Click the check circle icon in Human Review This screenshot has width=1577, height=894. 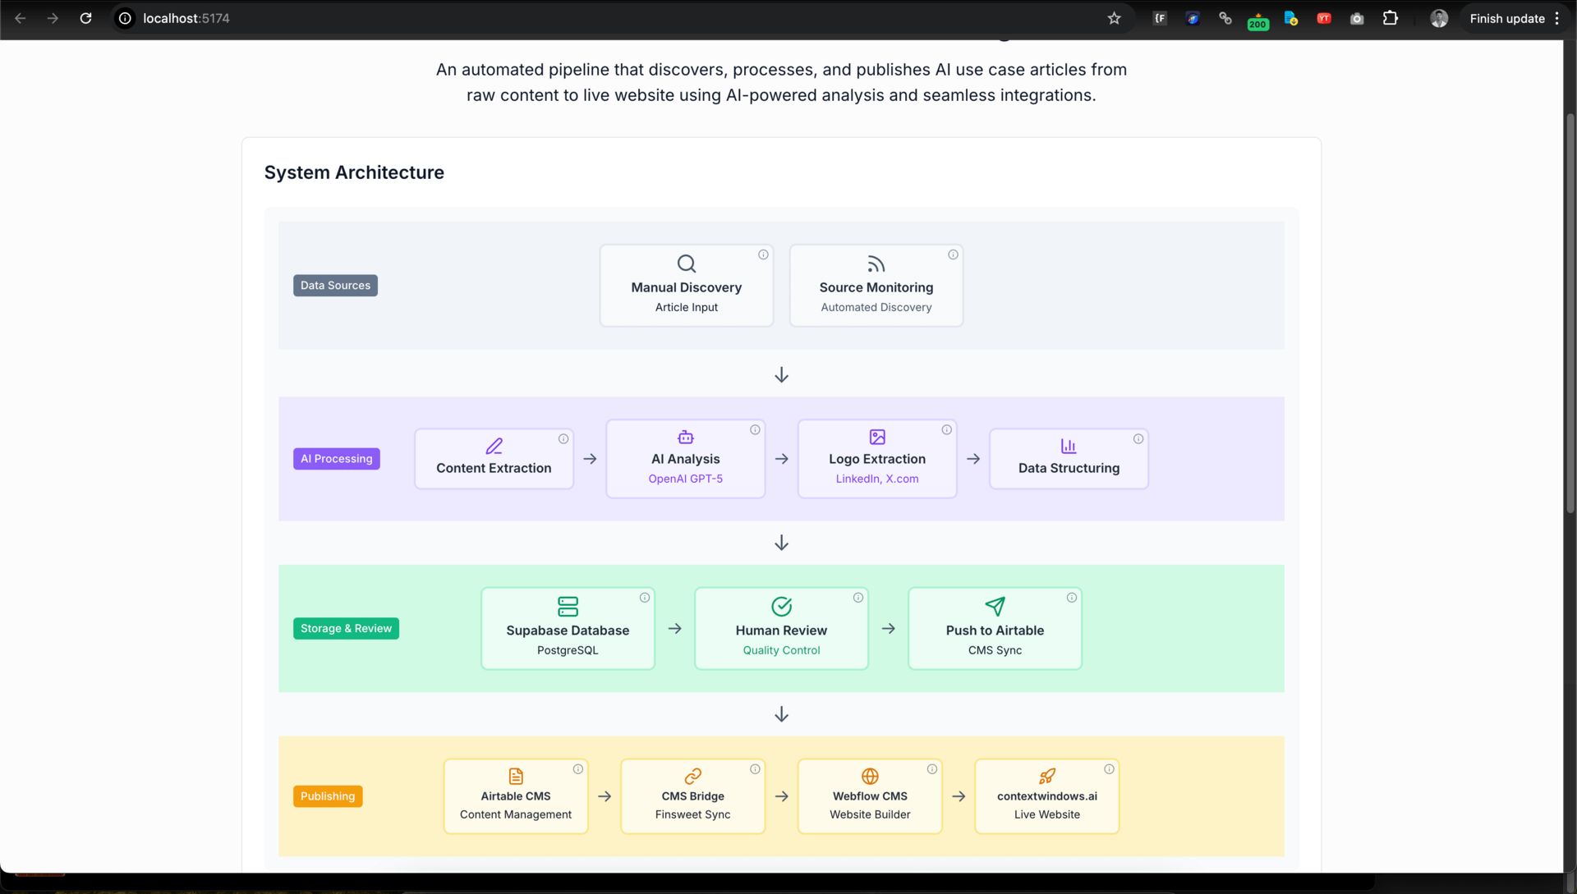point(781,607)
